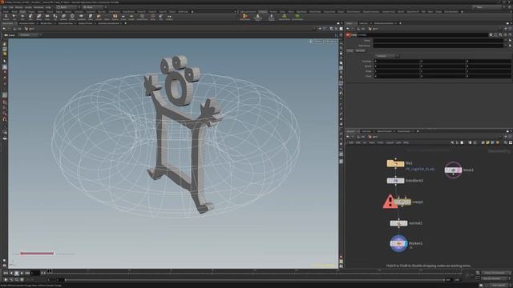Switch to the Polygon shelf tab
Viewport: 513px width, 288px height.
point(30,12)
